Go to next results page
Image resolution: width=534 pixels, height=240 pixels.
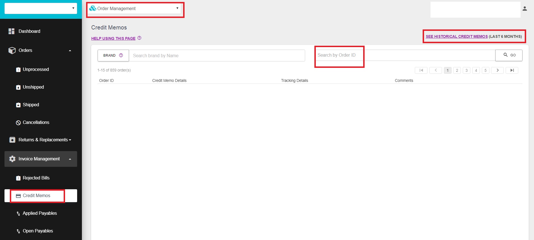pos(498,70)
